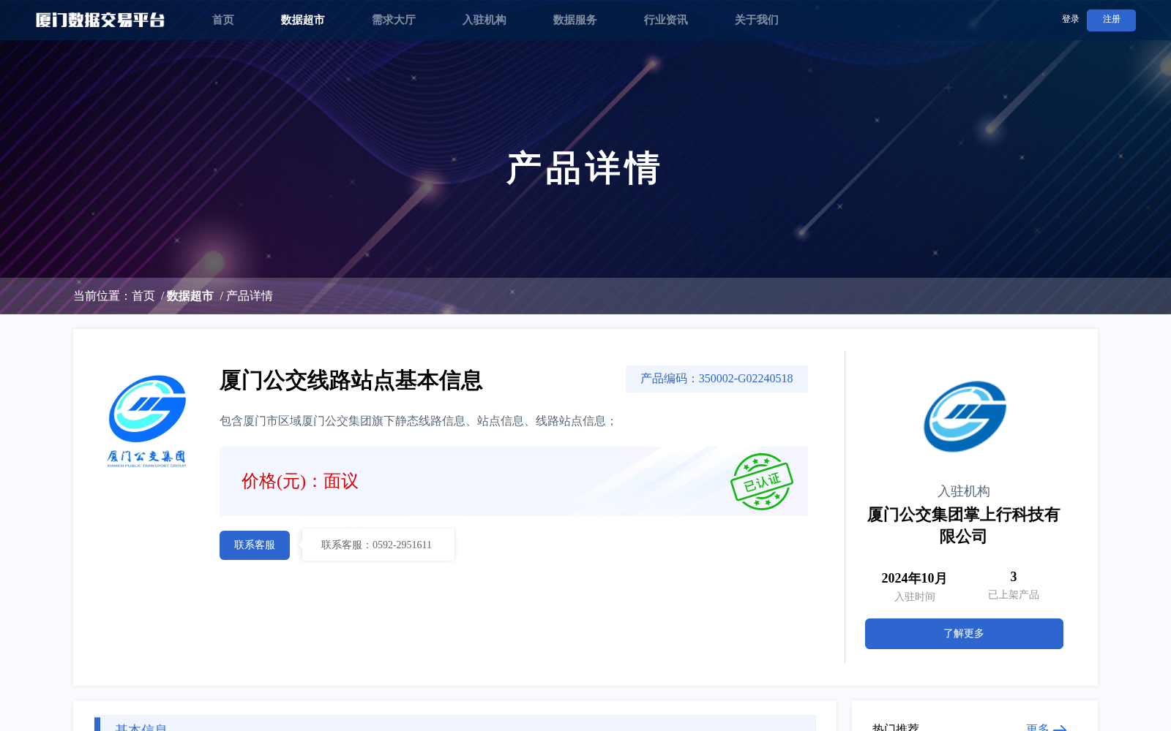Click the product title 厦门公交线路站点基本信息
Viewport: 1171px width, 731px height.
pos(351,380)
